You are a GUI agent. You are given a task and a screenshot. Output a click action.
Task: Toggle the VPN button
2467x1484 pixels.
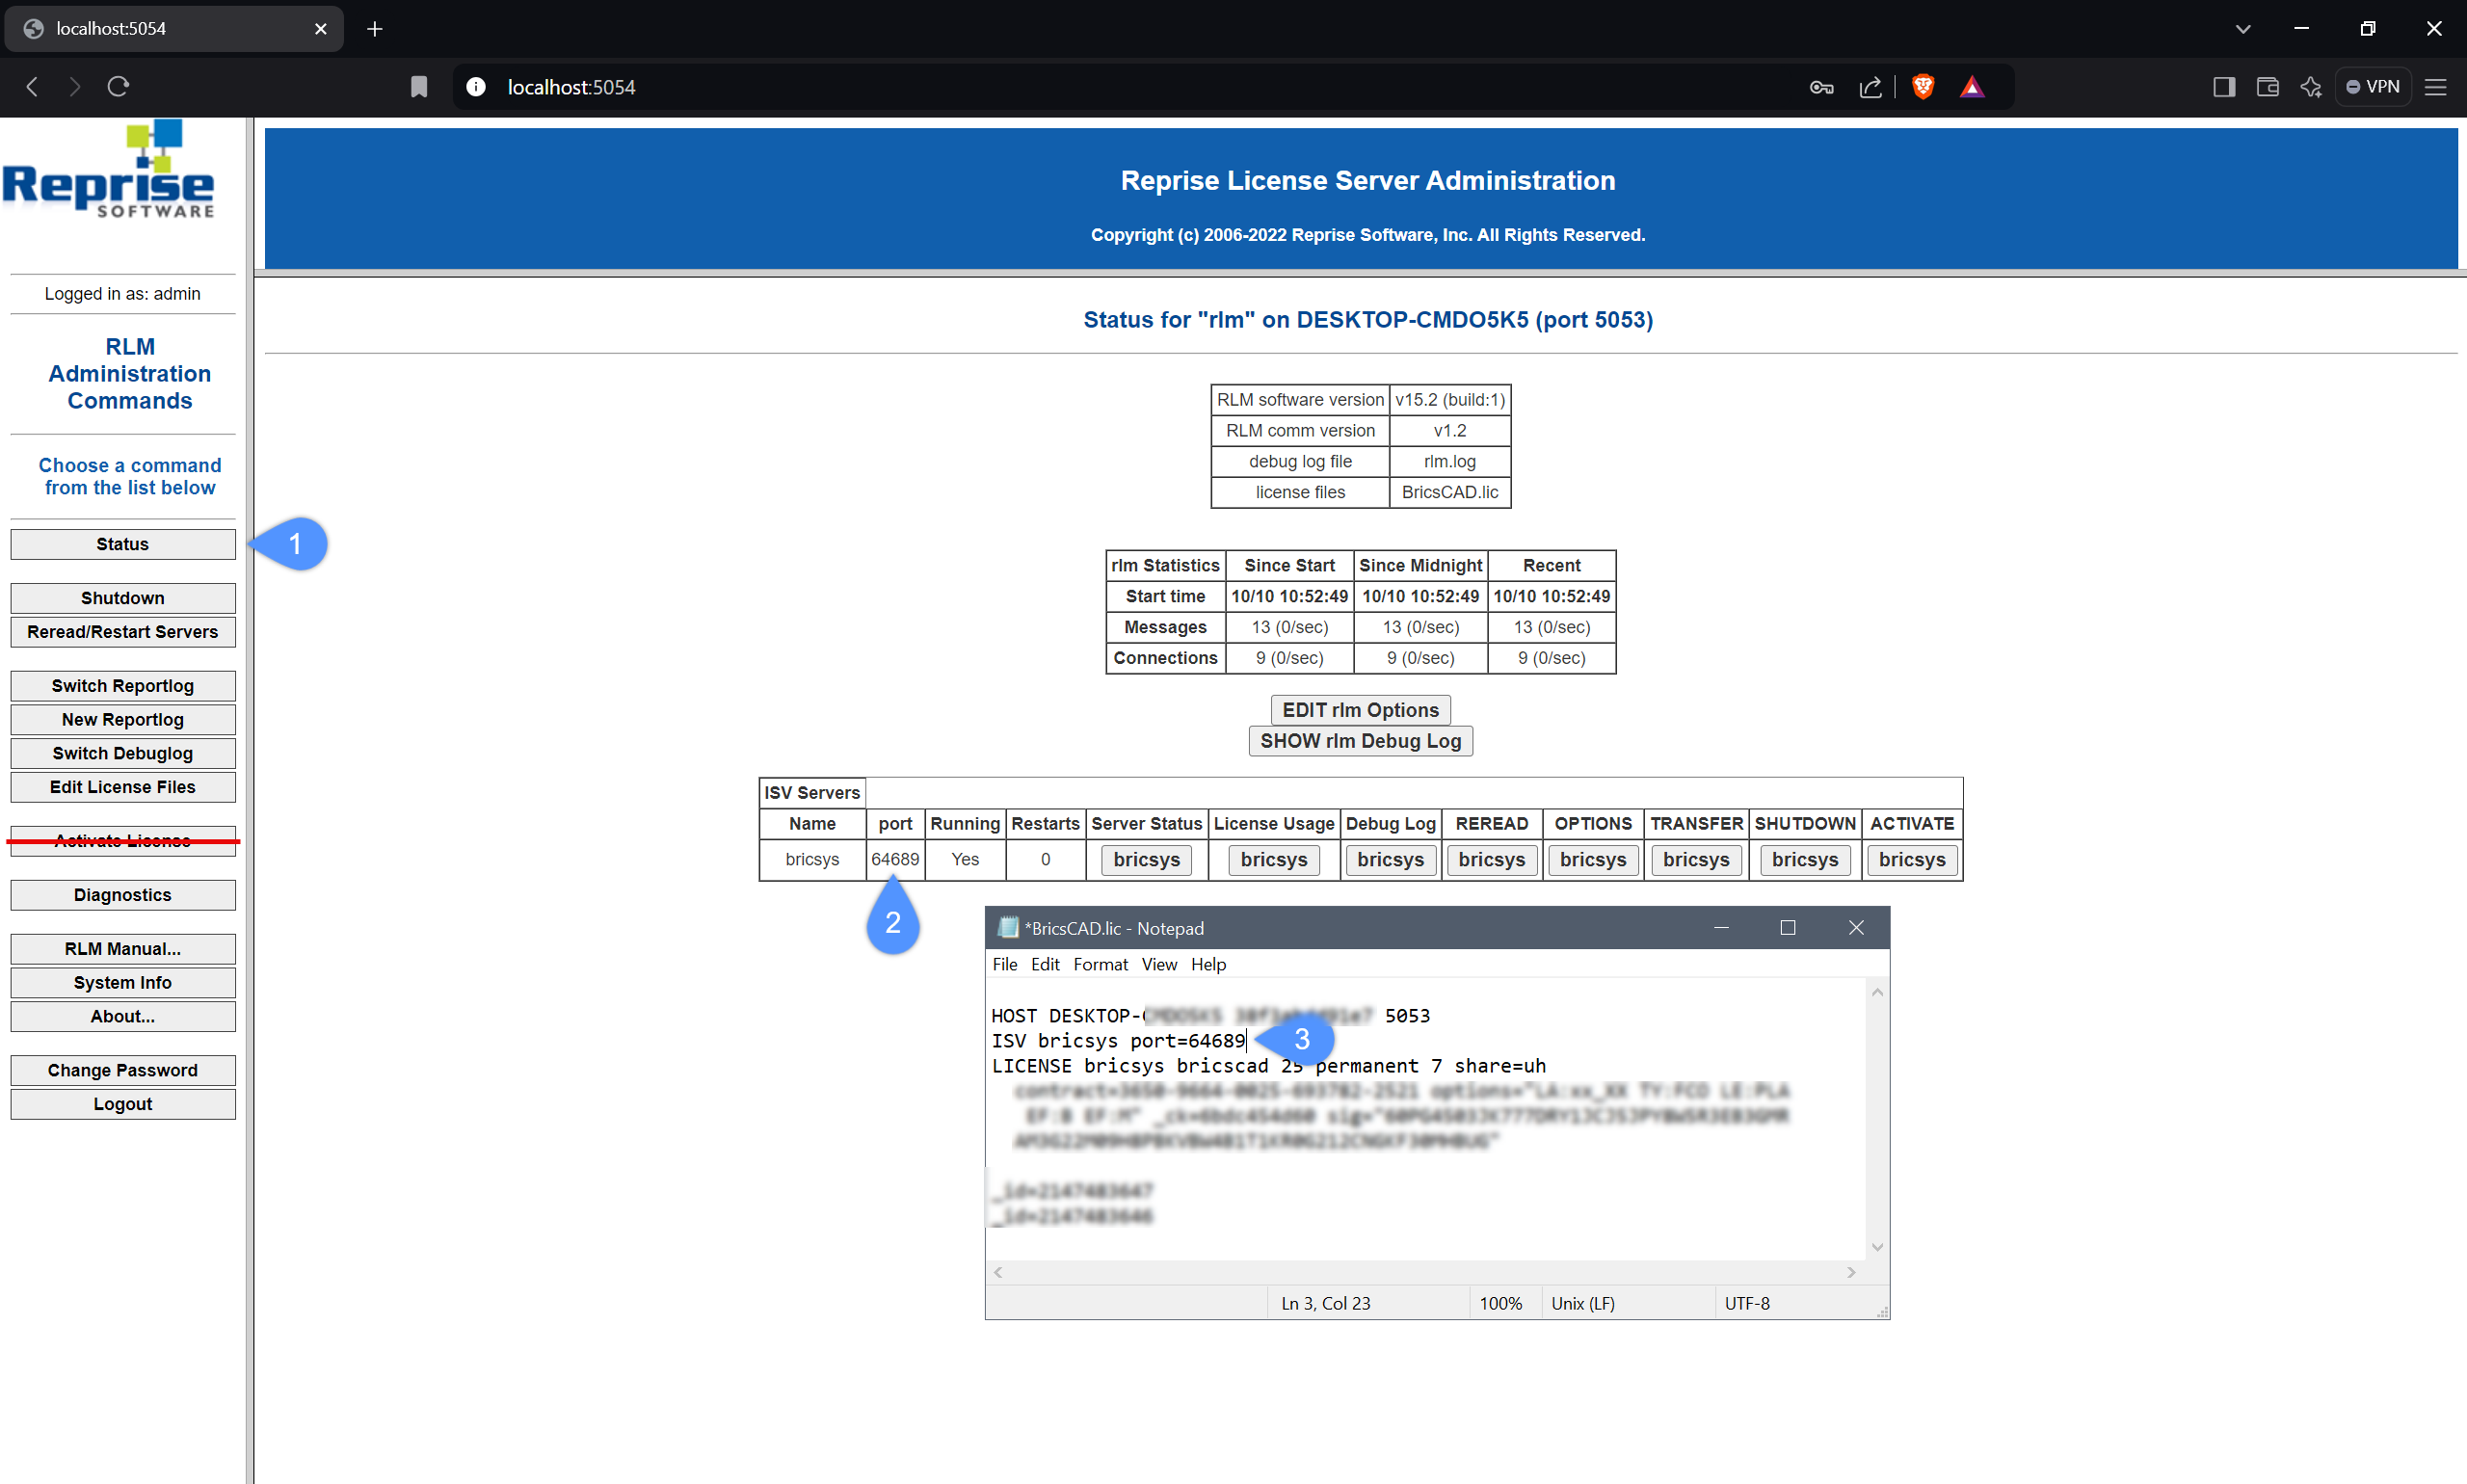(2373, 87)
